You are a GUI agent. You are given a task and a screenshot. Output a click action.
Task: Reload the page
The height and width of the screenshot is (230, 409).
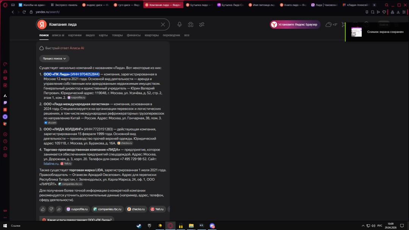[24, 12]
